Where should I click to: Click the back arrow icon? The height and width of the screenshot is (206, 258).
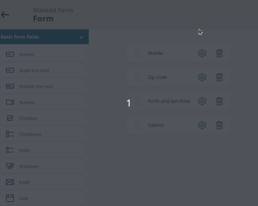click(x=5, y=15)
